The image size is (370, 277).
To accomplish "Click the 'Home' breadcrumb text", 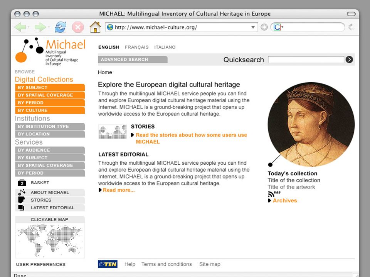I will [105, 72].
